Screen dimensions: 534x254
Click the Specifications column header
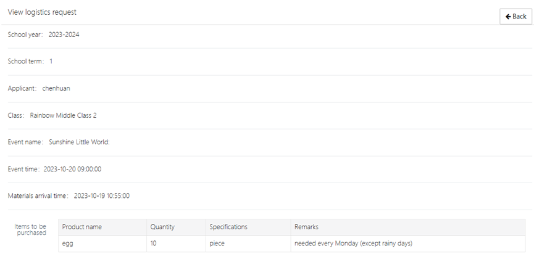coord(228,227)
